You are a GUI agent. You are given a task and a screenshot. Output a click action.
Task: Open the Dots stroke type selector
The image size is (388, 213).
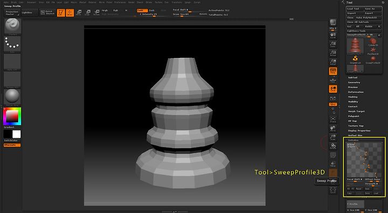(12, 44)
